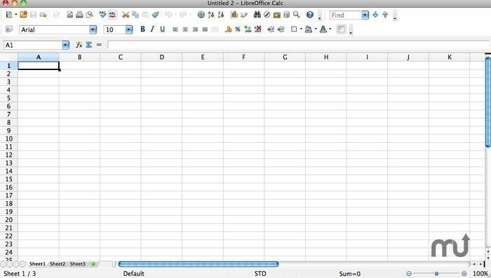Toggle Italic formatting
This screenshot has height=278, width=491.
[152, 29]
